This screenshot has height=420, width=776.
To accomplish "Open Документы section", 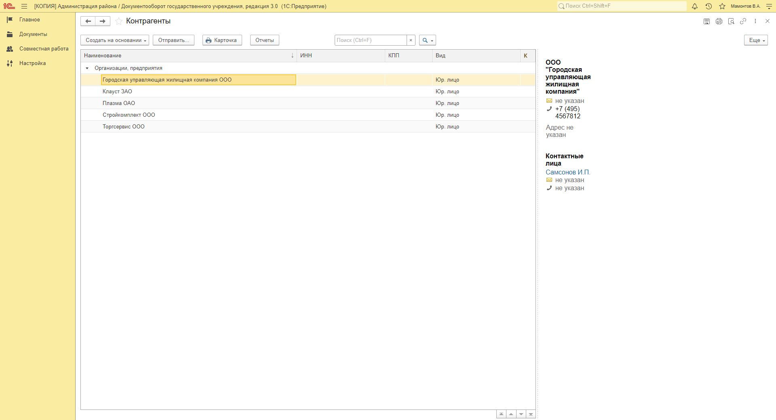I will 33,34.
